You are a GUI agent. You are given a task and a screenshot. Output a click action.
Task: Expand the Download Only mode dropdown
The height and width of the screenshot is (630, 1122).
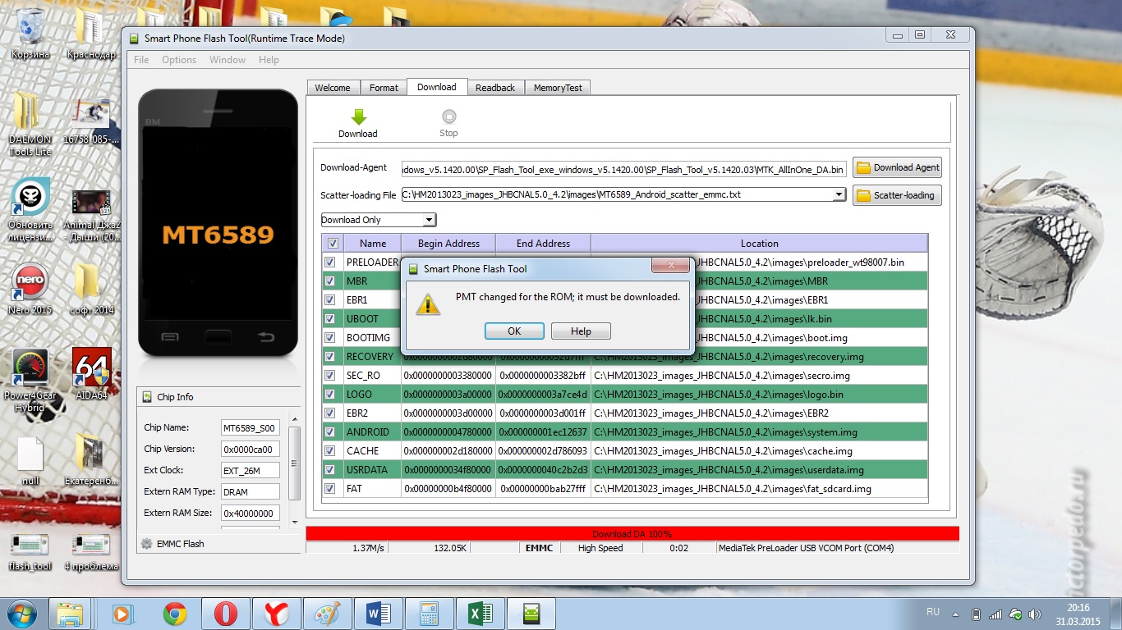[428, 220]
